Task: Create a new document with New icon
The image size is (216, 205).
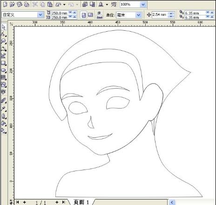Action: coord(5,4)
